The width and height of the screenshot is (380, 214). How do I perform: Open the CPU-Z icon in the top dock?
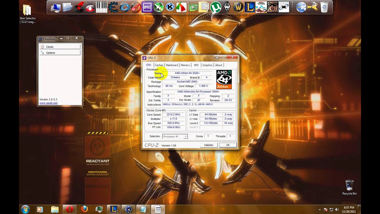[x=147, y=7]
